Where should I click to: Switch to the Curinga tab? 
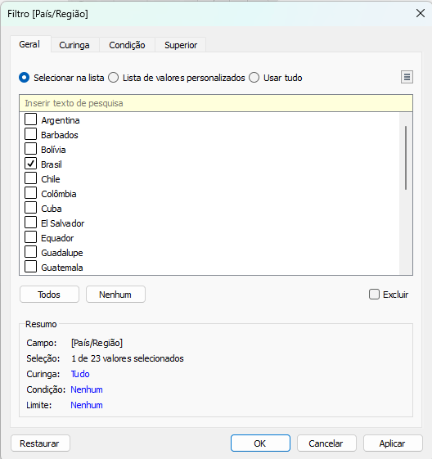tap(74, 45)
